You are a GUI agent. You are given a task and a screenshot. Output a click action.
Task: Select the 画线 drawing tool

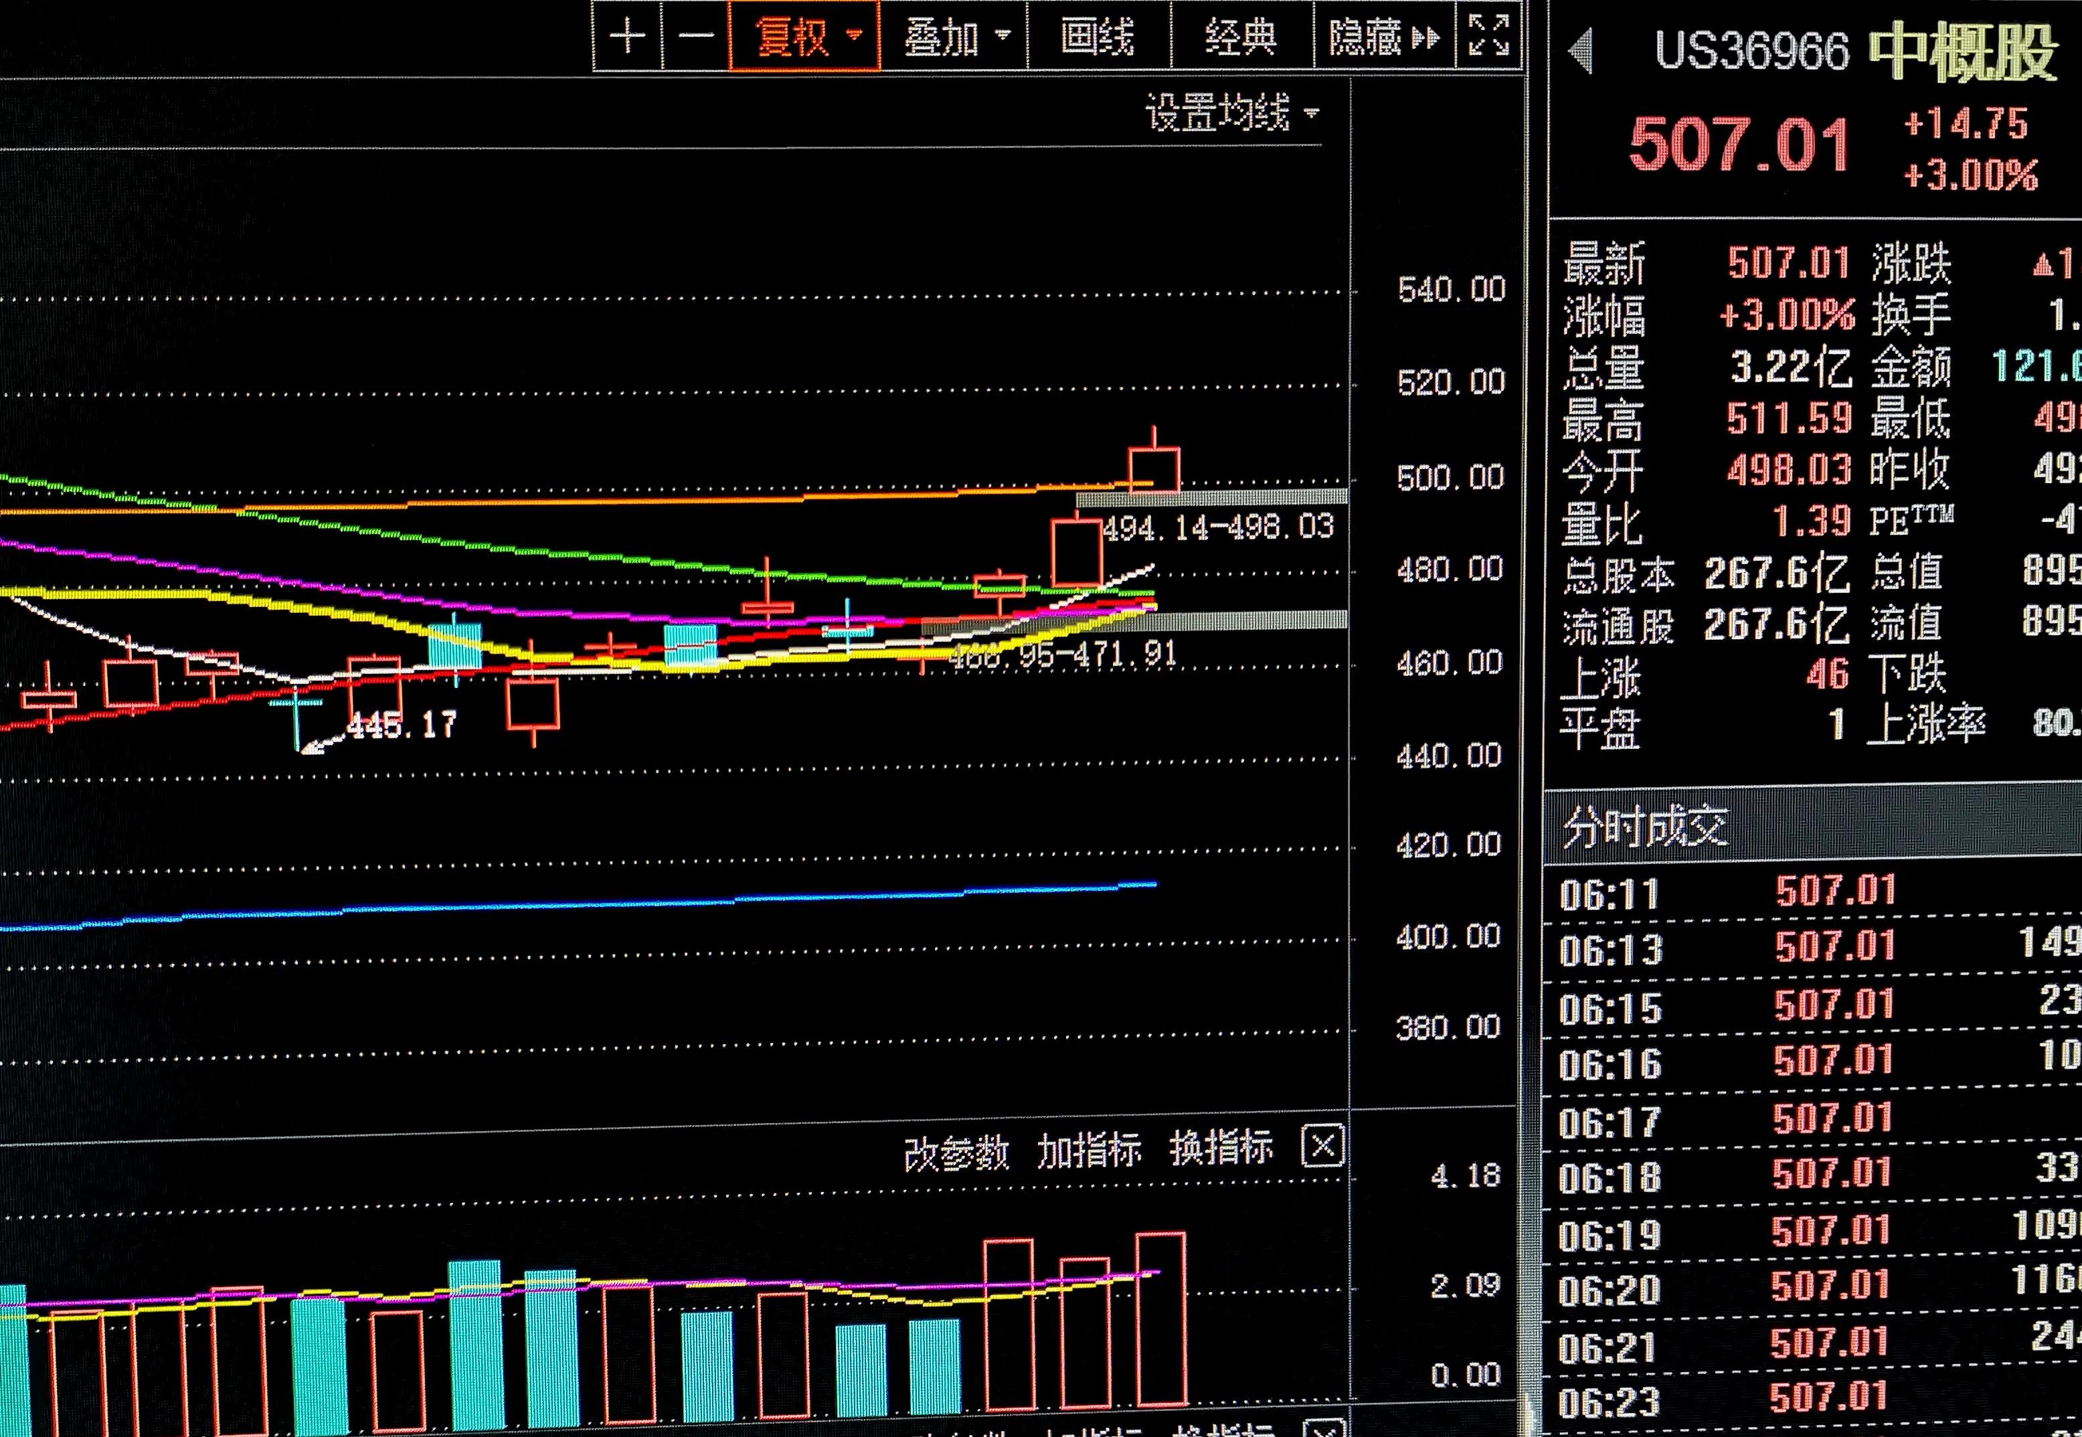point(1098,37)
